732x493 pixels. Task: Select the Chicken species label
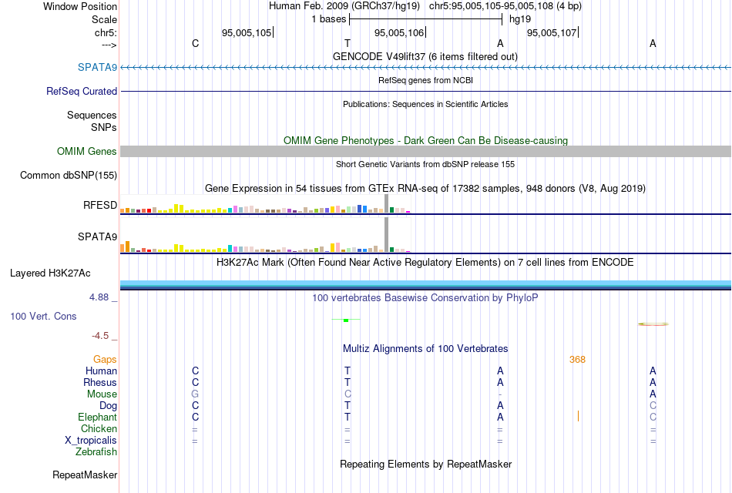pos(99,428)
